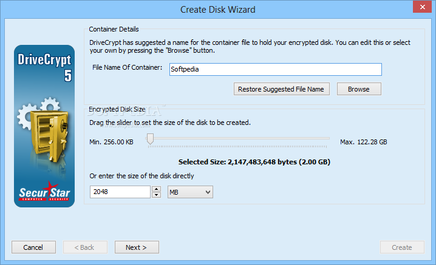Click the Selected Size 2.00 GB text
The width and height of the screenshot is (436, 265).
click(x=254, y=162)
